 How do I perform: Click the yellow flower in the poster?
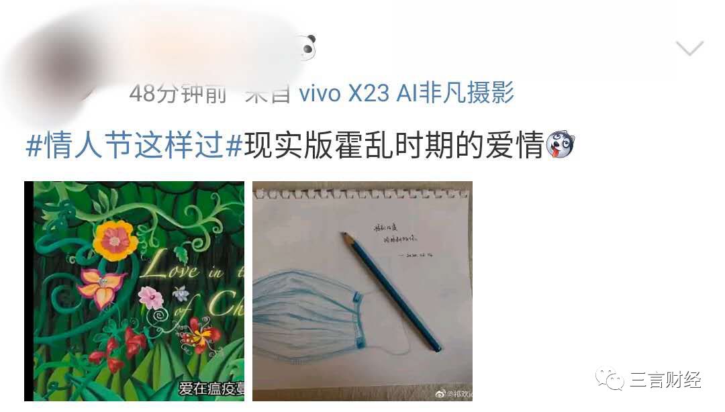(115, 240)
